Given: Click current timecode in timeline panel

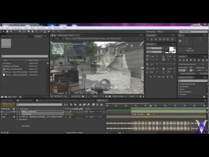Looking at the screenshot, I should (x=8, y=104).
